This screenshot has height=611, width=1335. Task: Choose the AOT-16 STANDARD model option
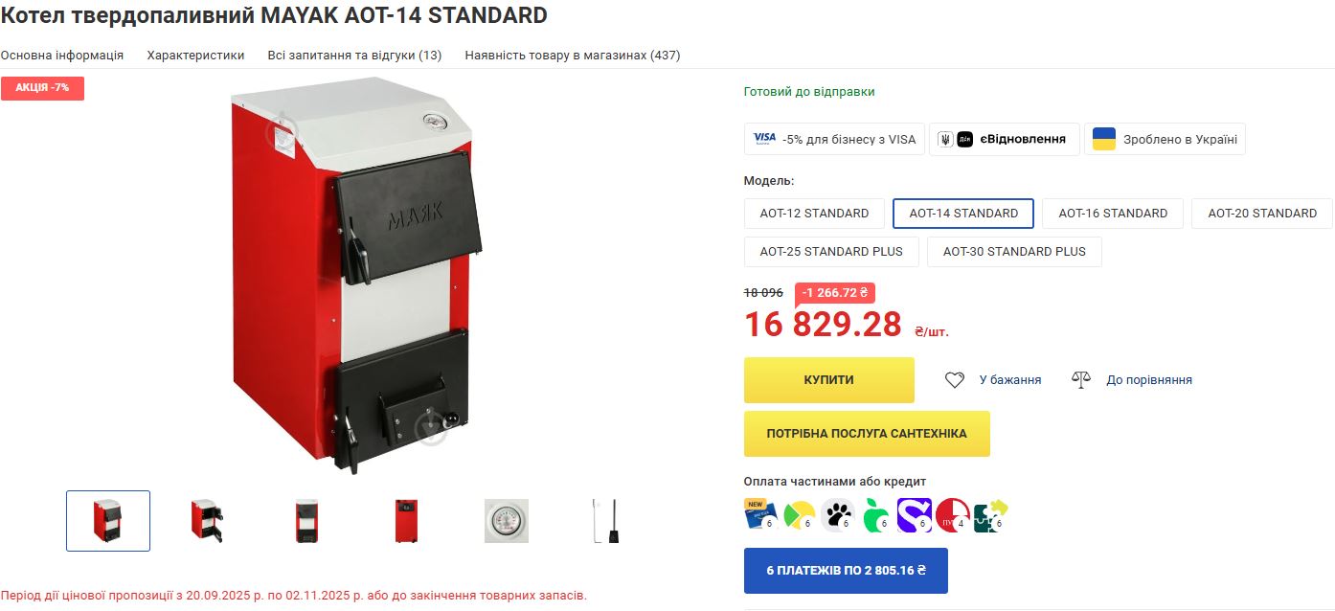click(x=1113, y=214)
